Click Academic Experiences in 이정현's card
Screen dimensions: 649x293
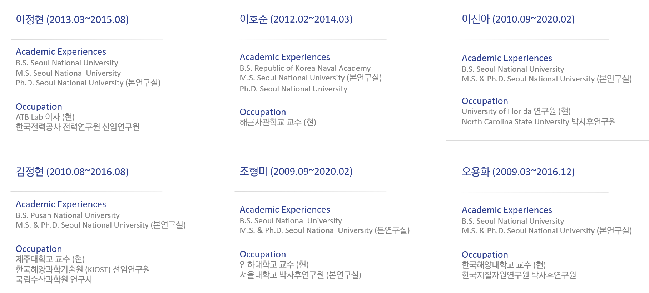[x=61, y=52]
